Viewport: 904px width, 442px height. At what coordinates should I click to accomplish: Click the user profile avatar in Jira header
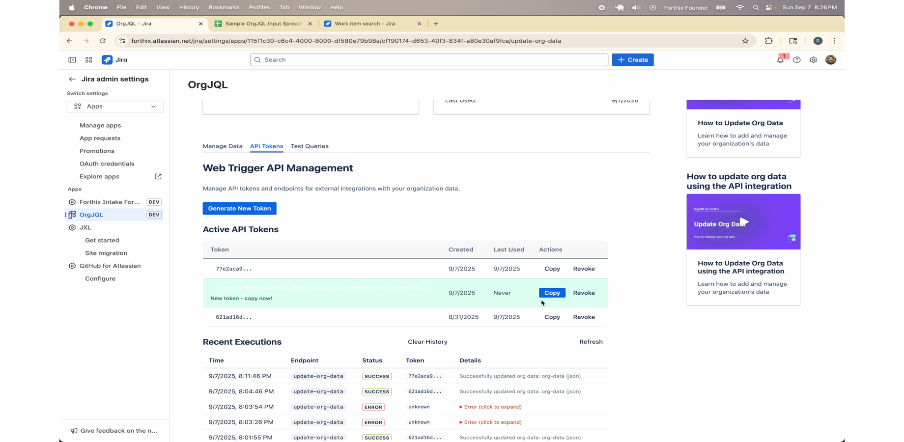tap(831, 60)
